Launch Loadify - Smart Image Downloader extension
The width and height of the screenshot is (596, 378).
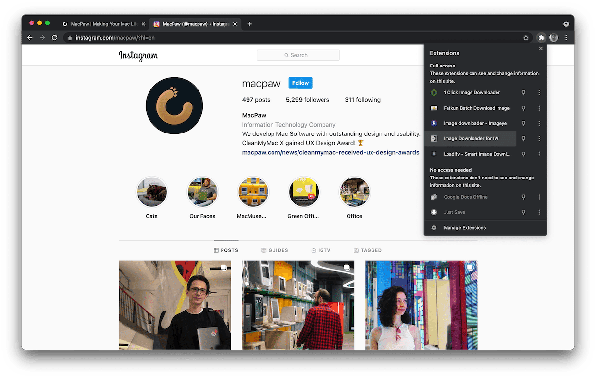coord(471,154)
